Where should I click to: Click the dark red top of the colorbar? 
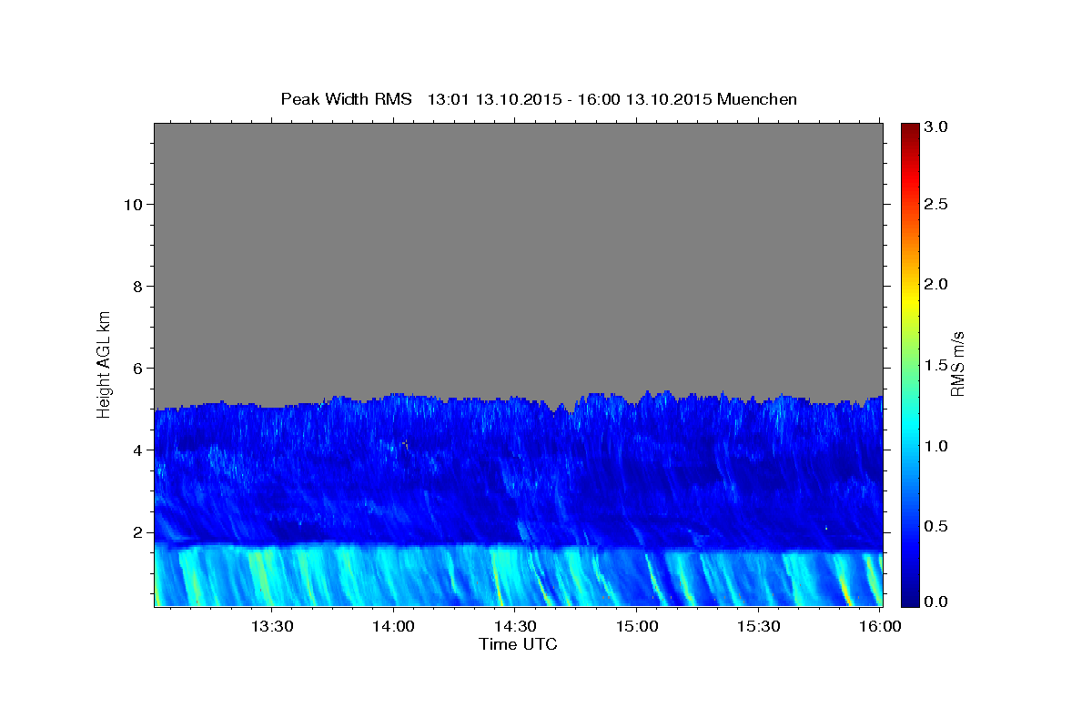[x=909, y=130]
